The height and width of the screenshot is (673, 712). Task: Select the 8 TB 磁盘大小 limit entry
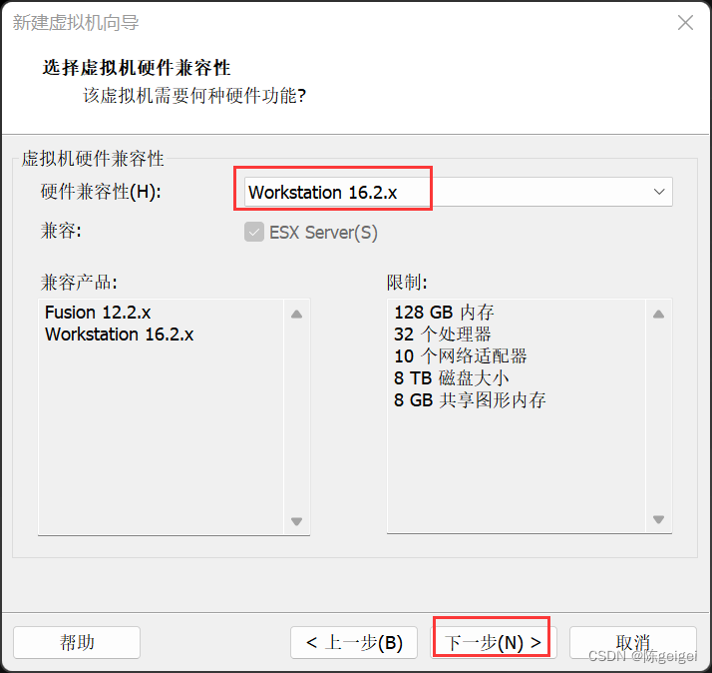click(x=452, y=377)
